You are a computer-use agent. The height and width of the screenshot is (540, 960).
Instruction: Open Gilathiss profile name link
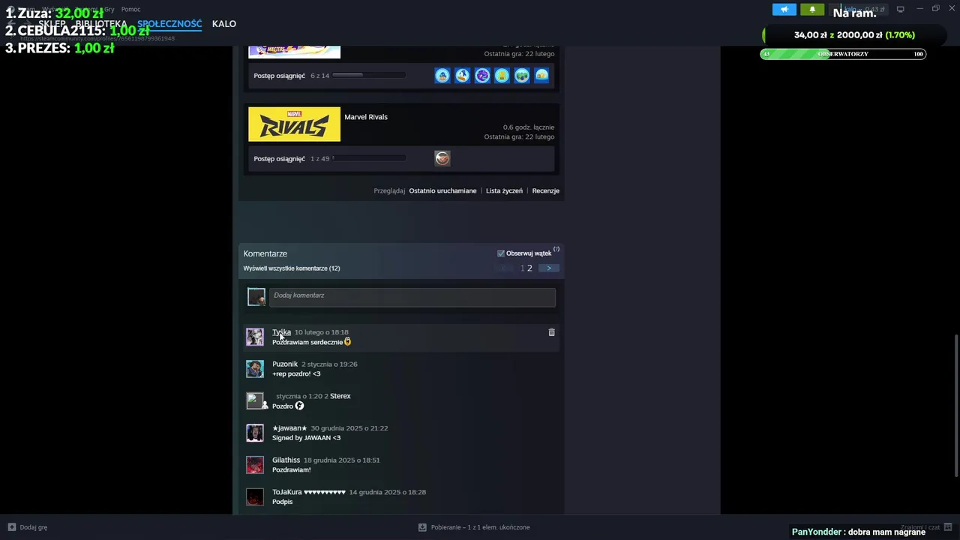(286, 460)
